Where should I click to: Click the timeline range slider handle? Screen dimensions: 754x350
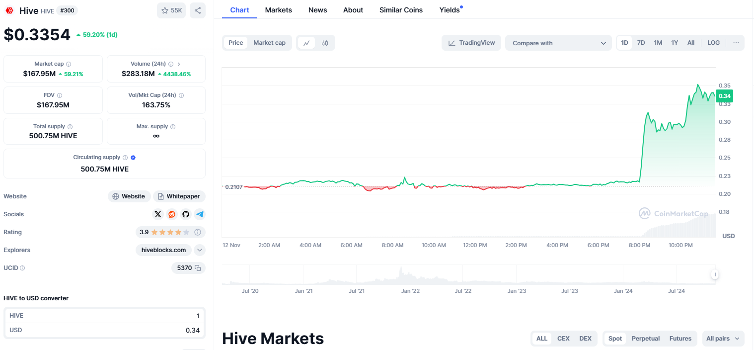point(714,274)
